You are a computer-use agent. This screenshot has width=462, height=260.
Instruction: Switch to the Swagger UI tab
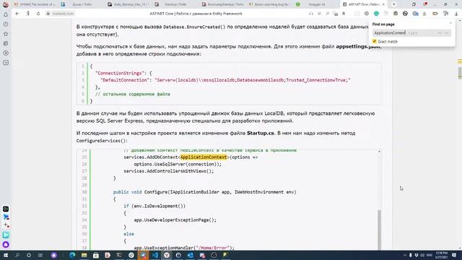pyautogui.click(x=317, y=4)
